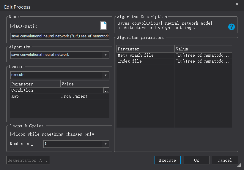Viewport: 244px width, 170px height.
Task: Select the Index file value cell
Action: [x=203, y=61]
